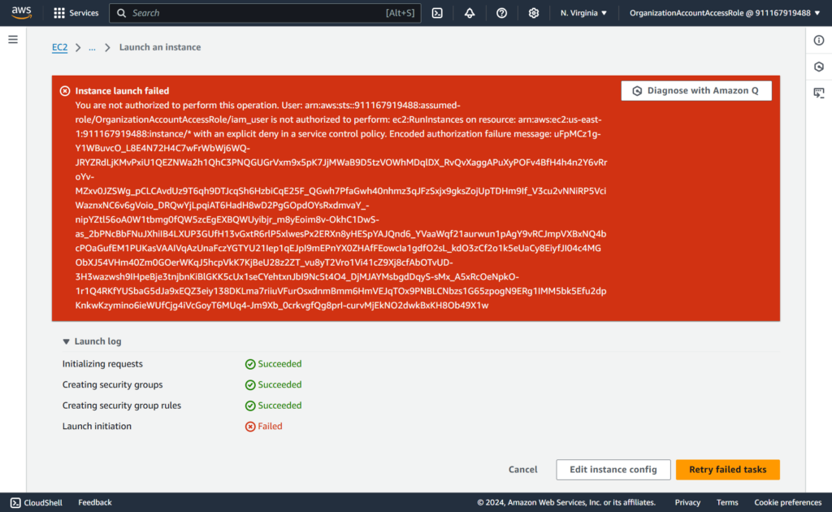The height and width of the screenshot is (512, 832).
Task: Open the notifications bell icon
Action: pos(470,13)
